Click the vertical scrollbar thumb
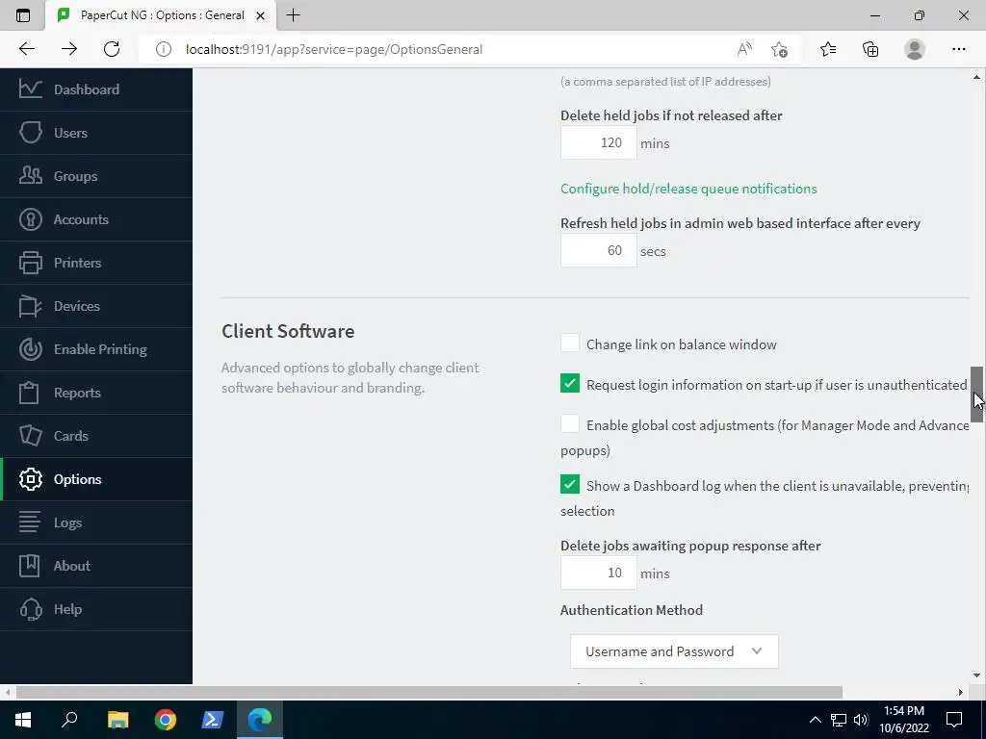Screen dimensions: 986x739 click(x=976, y=395)
